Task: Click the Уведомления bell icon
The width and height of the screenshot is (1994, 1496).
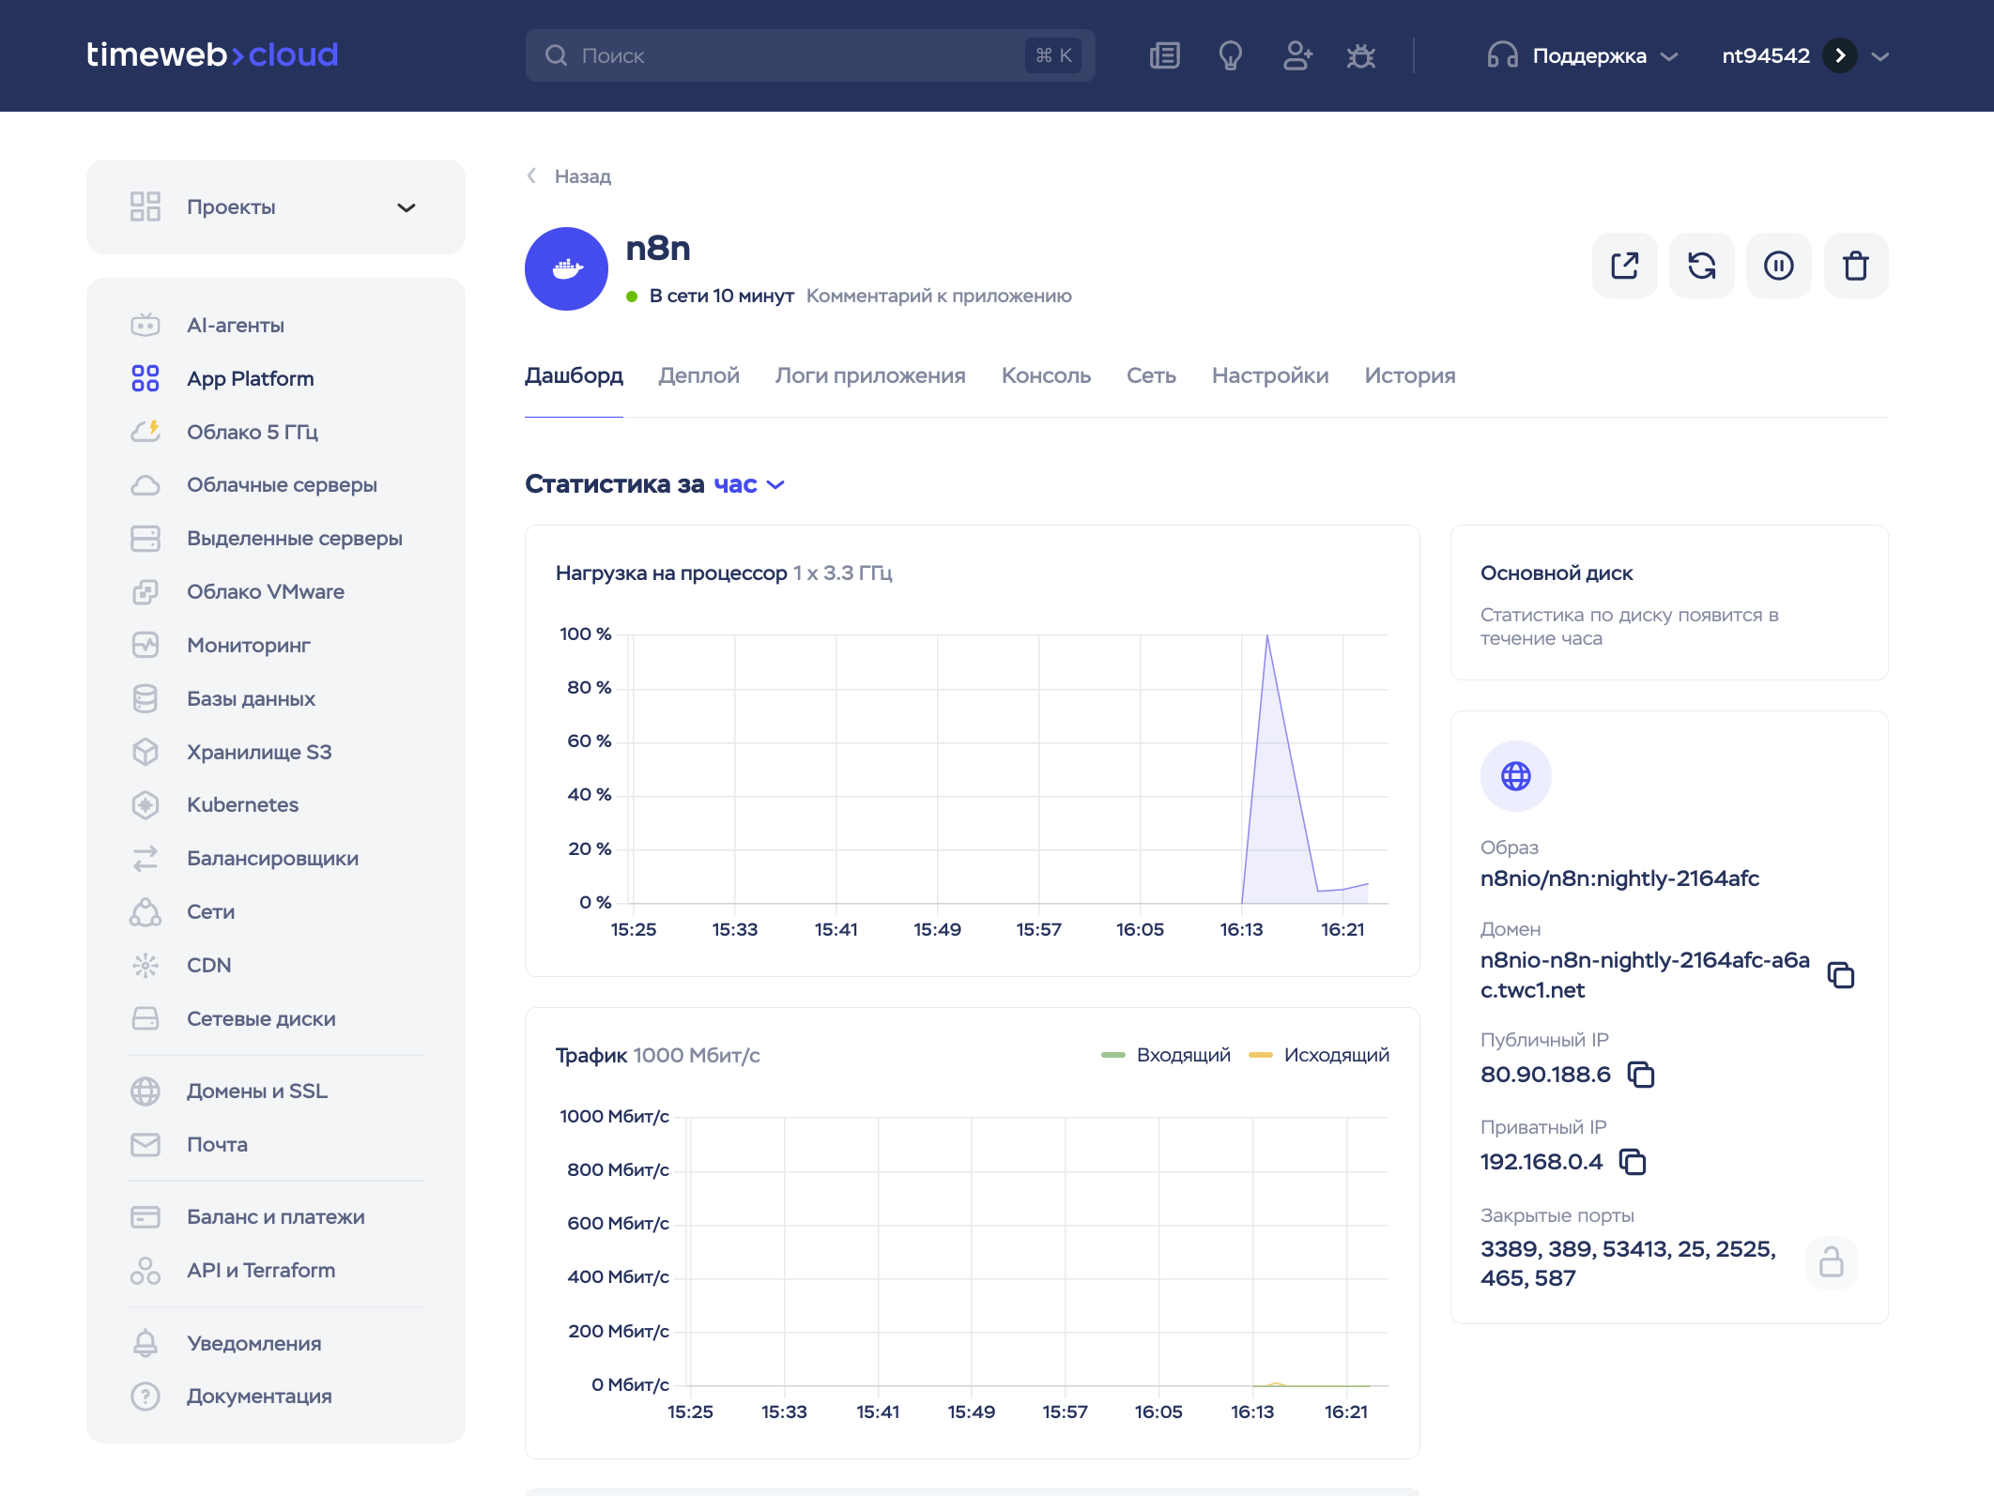Action: pos(146,1344)
